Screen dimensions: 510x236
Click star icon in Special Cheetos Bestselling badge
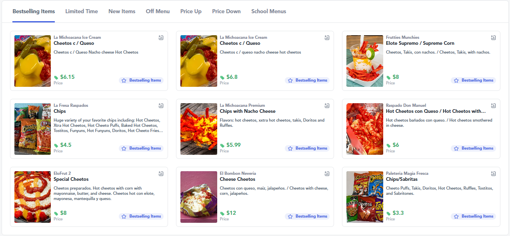coord(124,216)
